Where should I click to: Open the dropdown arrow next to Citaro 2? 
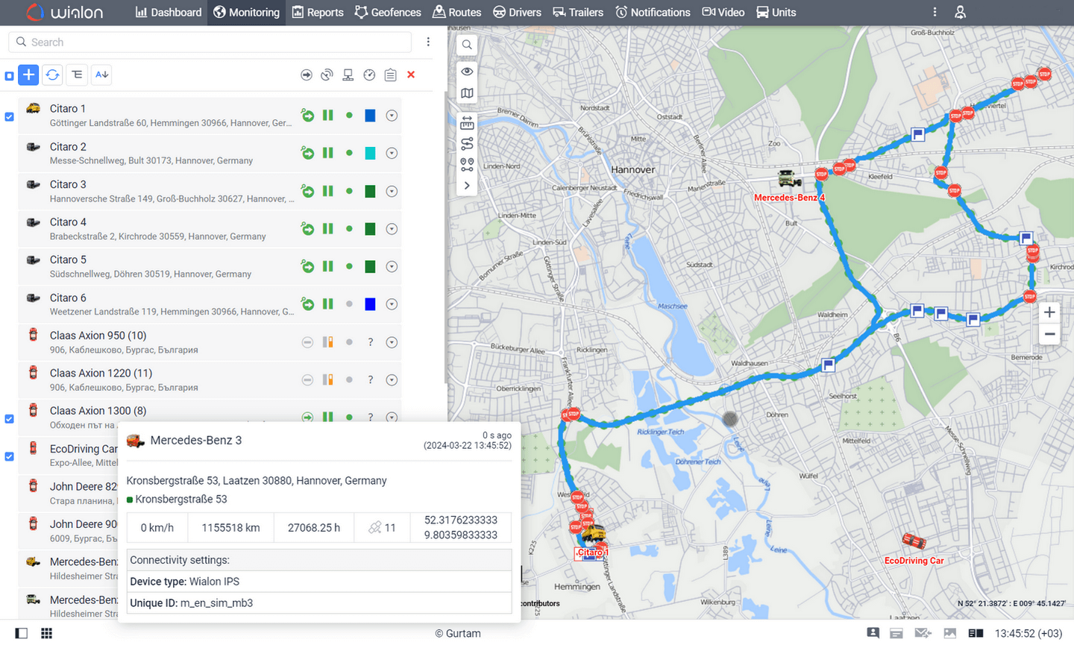(x=392, y=153)
